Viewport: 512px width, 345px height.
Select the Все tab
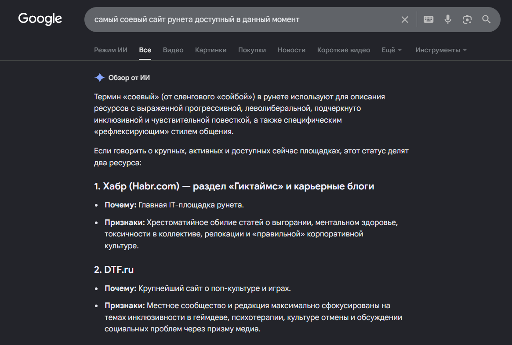[x=145, y=50]
